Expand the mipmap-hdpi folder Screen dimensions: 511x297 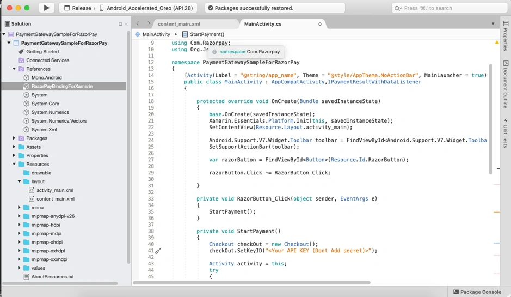20,225
